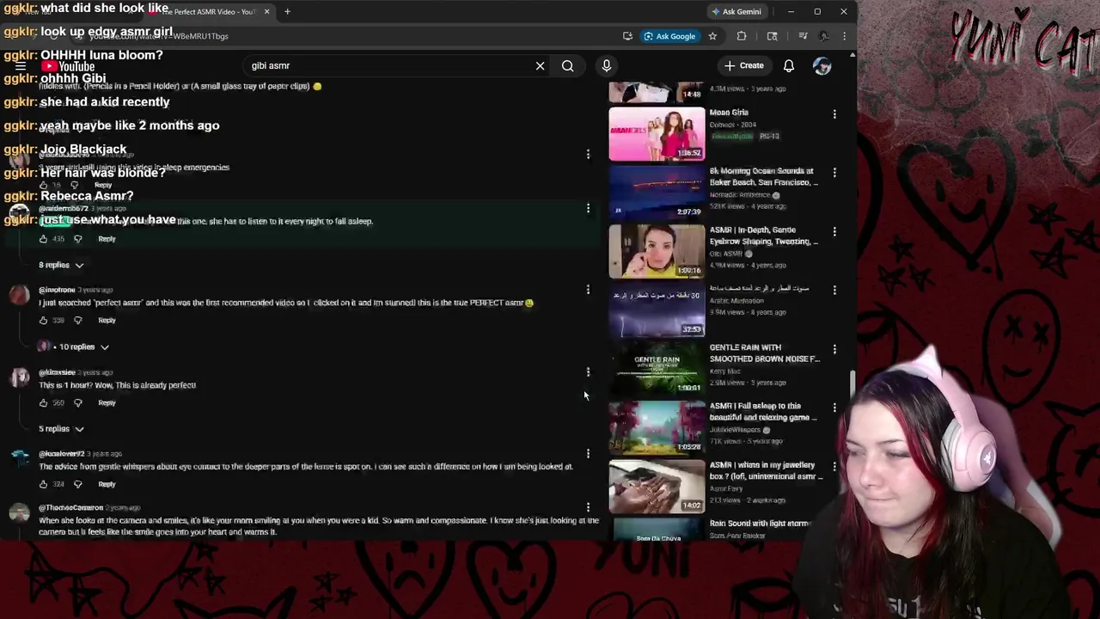Like the gentle whispers eye contact comment

(43, 484)
